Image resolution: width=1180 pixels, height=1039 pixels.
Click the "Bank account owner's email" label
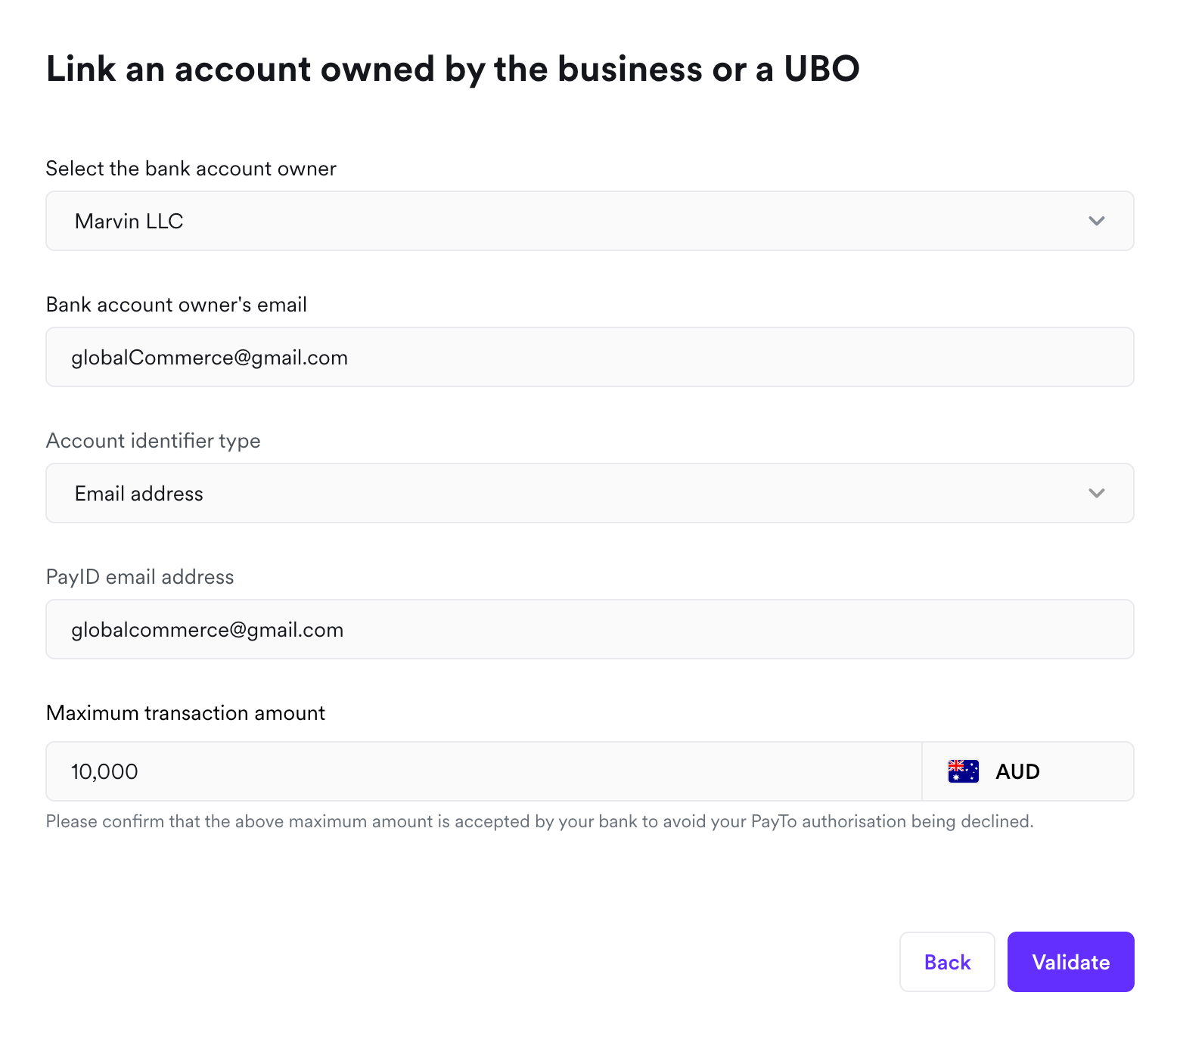coord(176,305)
